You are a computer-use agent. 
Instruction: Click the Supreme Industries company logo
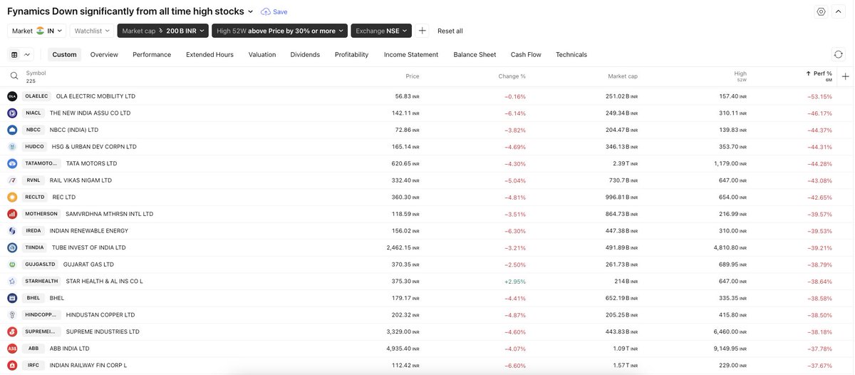coord(12,332)
